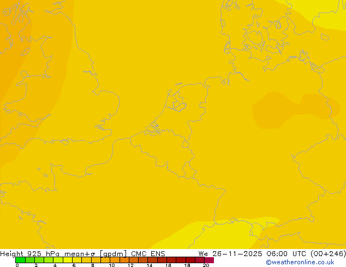Screen dimensions: 346x267
Task: Select the bright green legend swatch starting at 0
Action: (x=20, y=260)
